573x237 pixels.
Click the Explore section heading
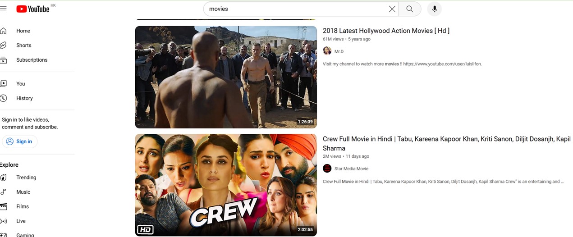point(9,165)
